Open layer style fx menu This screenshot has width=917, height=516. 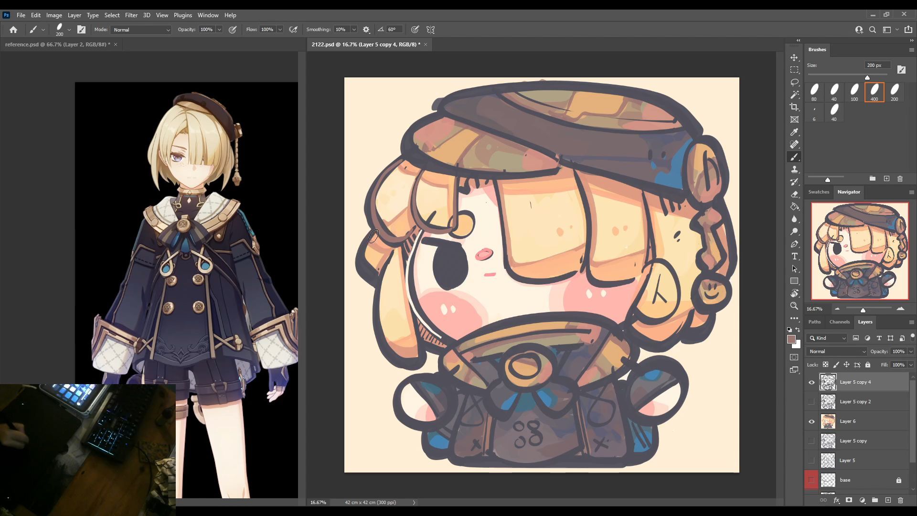click(836, 500)
